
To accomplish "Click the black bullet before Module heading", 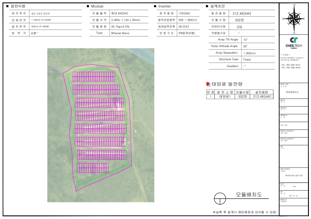I will pos(88,6).
